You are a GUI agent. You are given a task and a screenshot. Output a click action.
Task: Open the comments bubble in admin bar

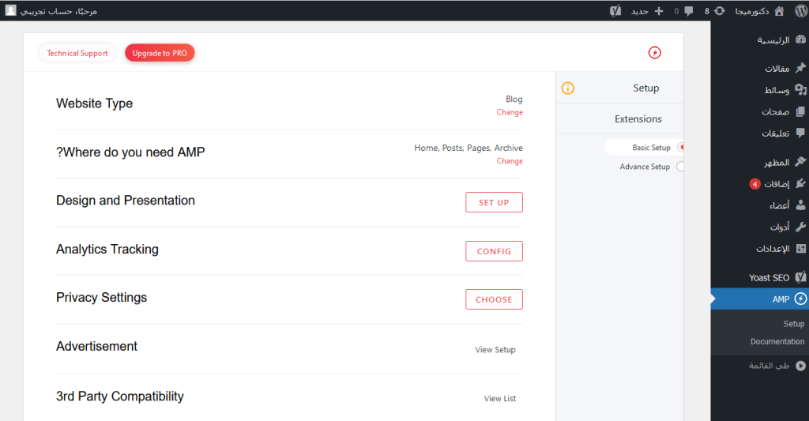pyautogui.click(x=688, y=11)
